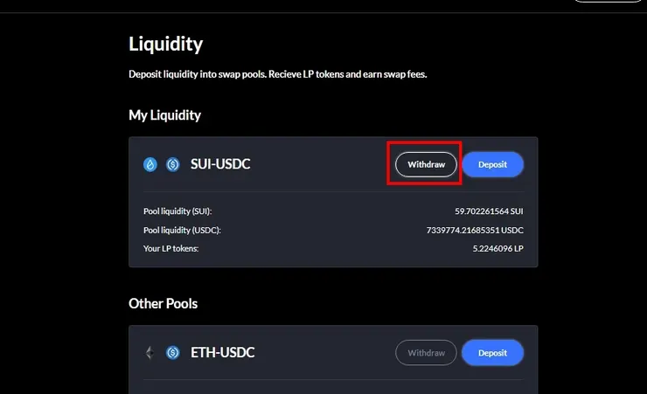
Task: Withdraw liquidity from the SUI-USDC pool
Action: click(426, 164)
